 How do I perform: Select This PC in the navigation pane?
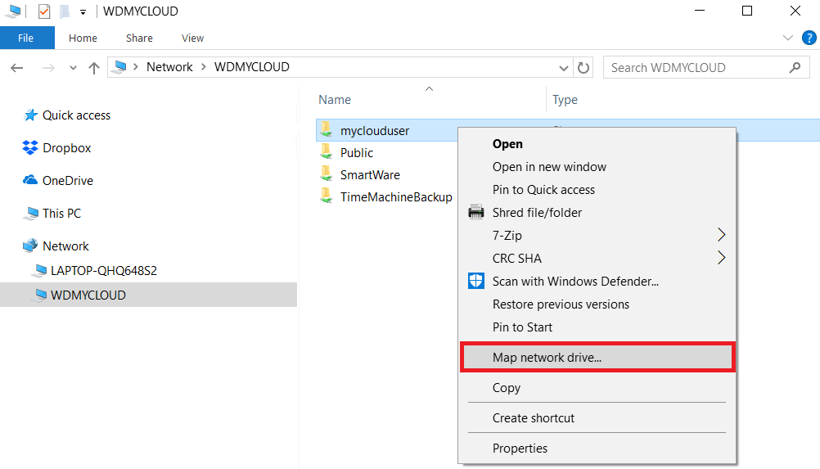pos(61,214)
